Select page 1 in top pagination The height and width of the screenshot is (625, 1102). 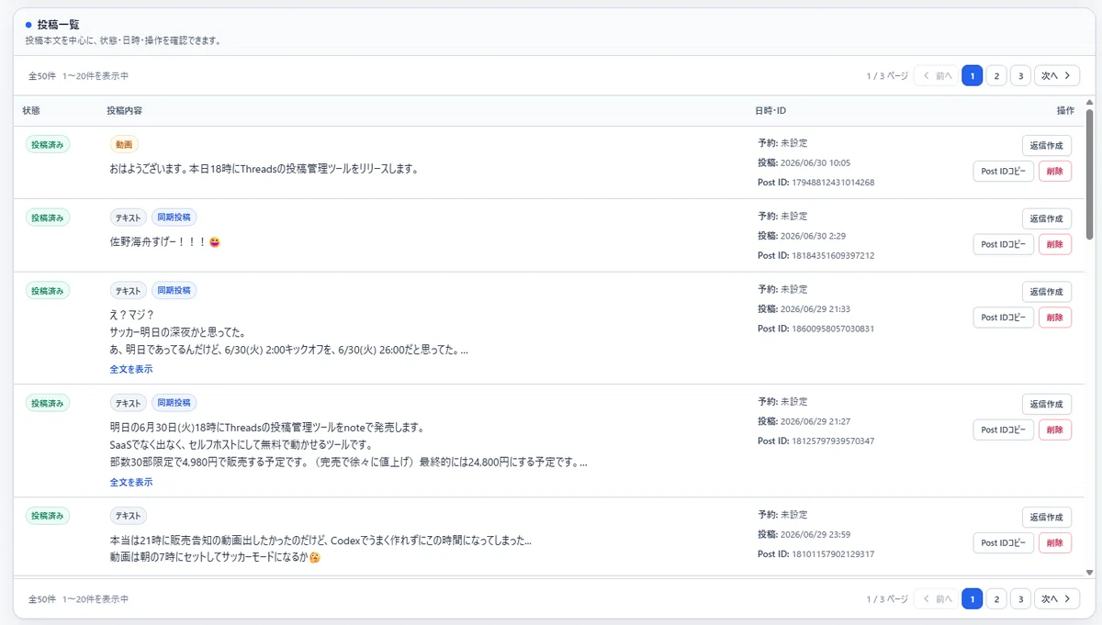[973, 75]
